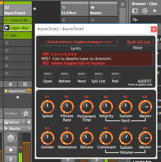Click the scene list arrow icon
161x162 pixels.
click(25, 84)
